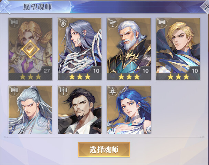Viewport: 209px width, 165px height.
Task: Uncheck the gold checkmark on the selected hero
Action: (30, 49)
